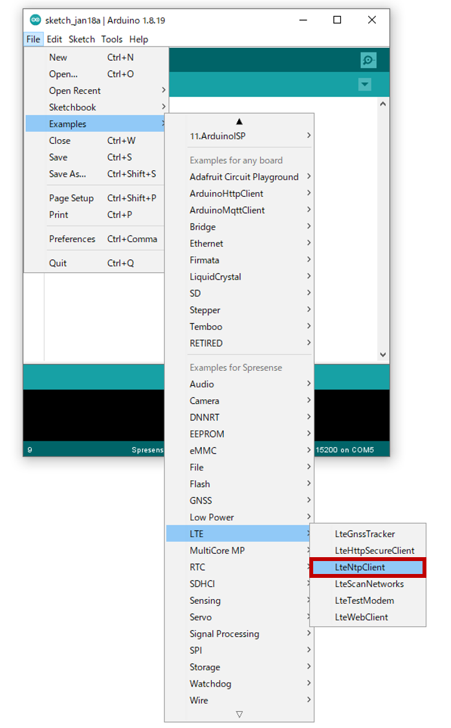Expand the 11.ArduinoISP examples
The image size is (451, 728).
coord(239,136)
